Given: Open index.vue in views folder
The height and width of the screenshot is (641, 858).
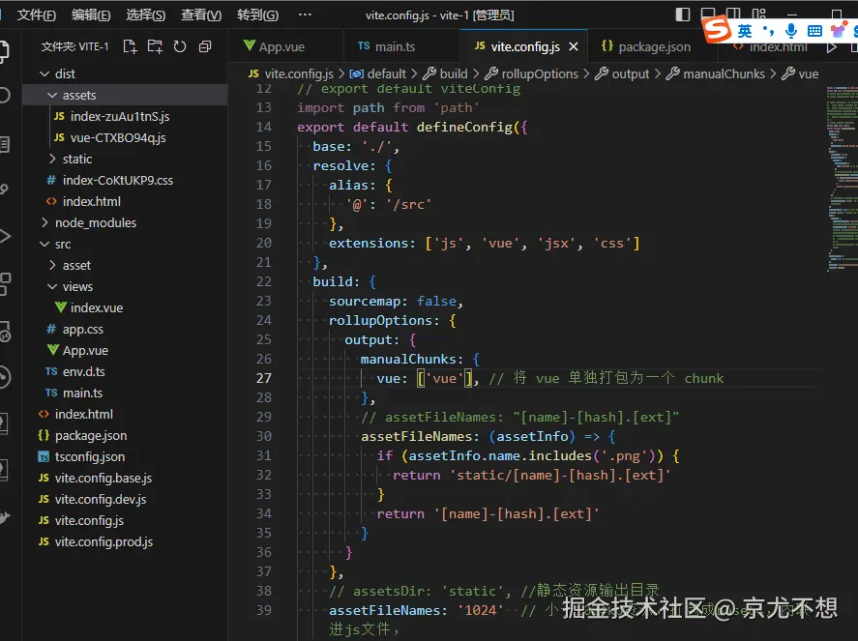Looking at the screenshot, I should tap(125, 307).
